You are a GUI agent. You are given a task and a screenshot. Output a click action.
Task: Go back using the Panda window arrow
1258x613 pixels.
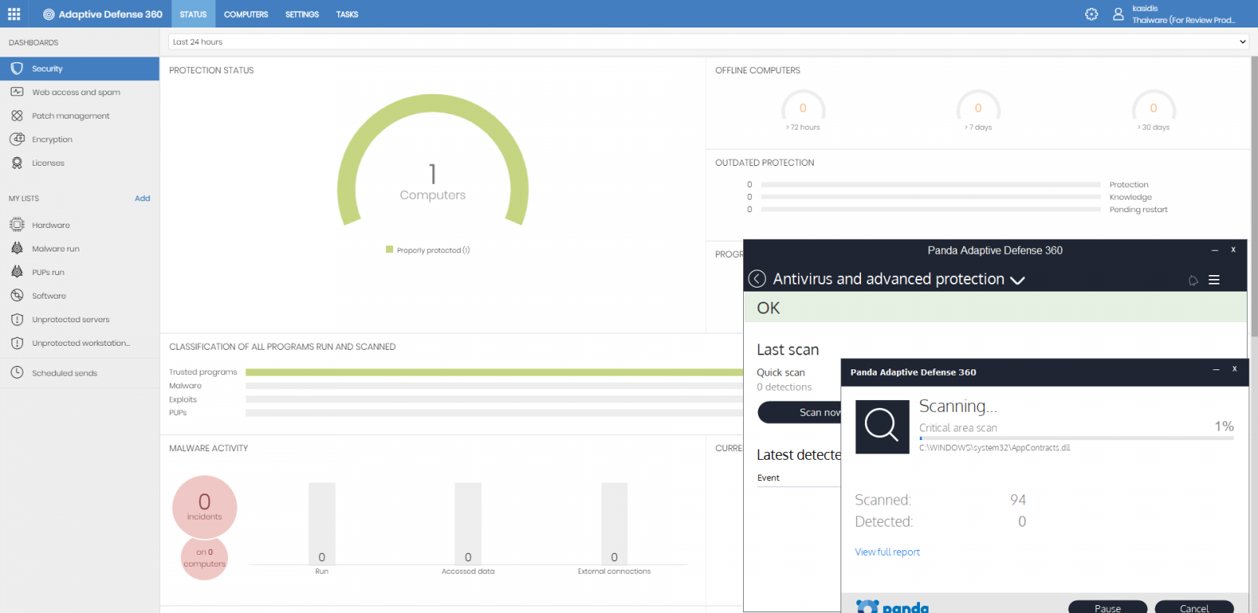click(x=757, y=279)
